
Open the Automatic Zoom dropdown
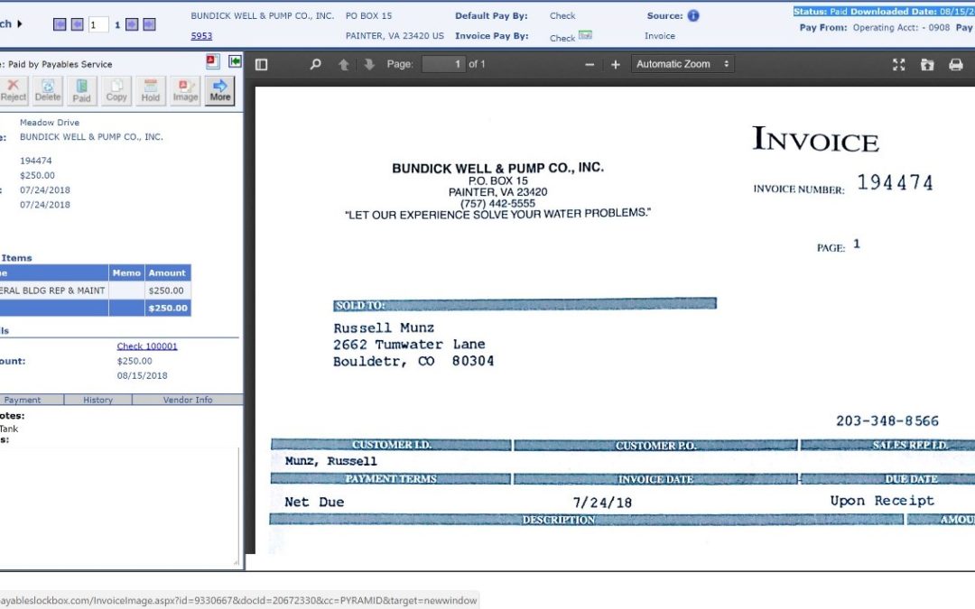[682, 64]
